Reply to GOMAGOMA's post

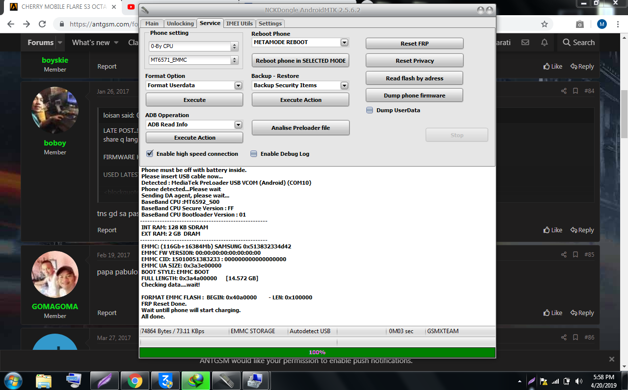click(582, 313)
